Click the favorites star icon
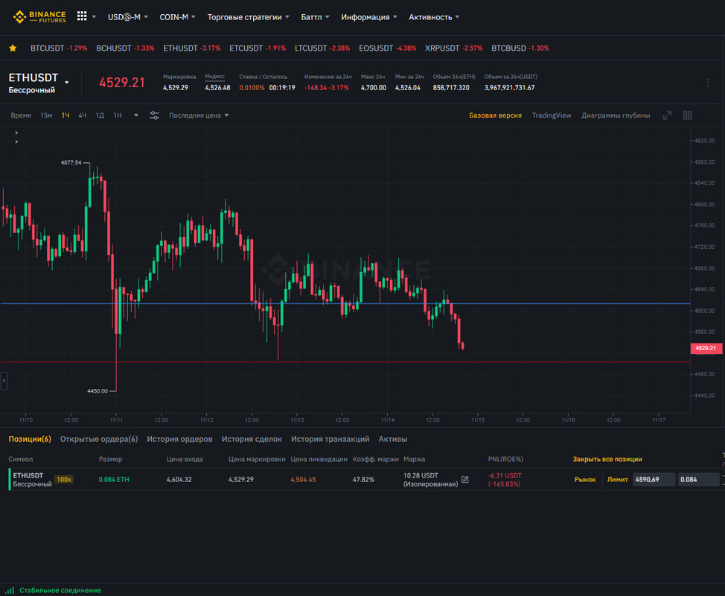725x596 pixels. pos(13,48)
